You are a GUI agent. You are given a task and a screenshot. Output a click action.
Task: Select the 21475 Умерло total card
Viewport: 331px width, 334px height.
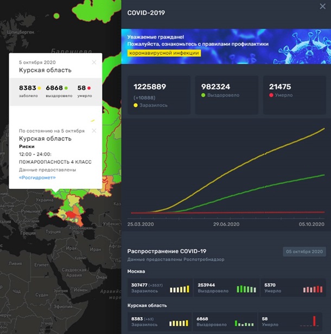click(x=294, y=95)
